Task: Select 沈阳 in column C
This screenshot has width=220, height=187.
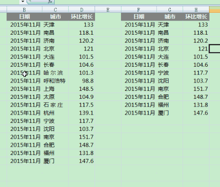Action: [x=55, y=129]
